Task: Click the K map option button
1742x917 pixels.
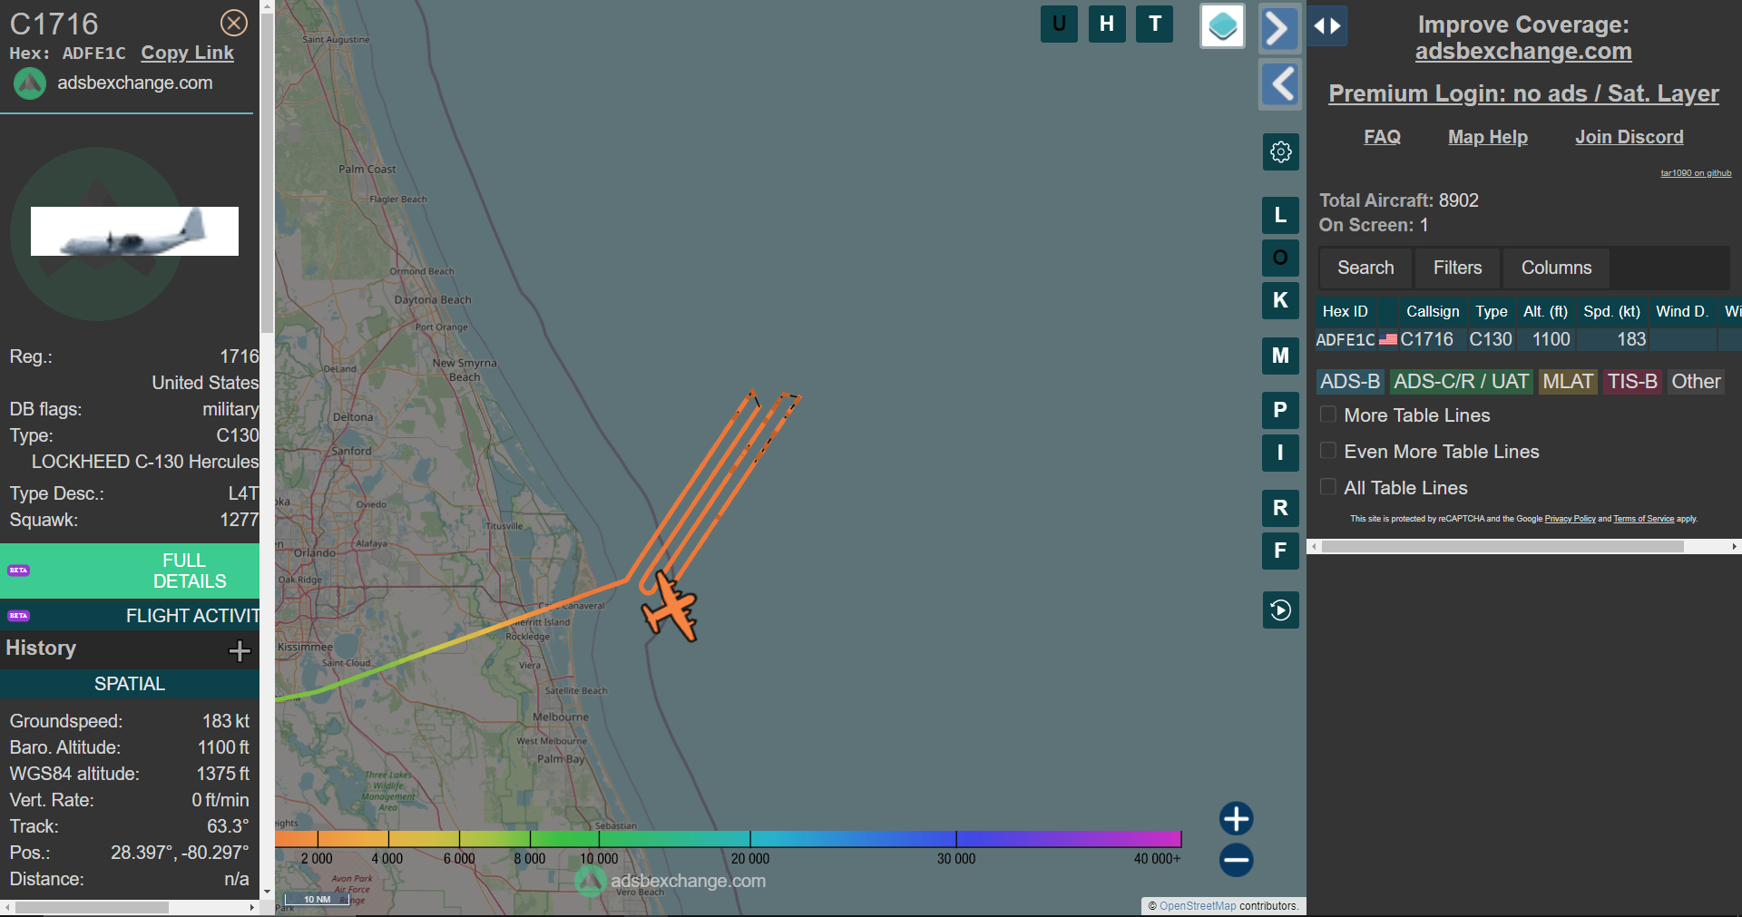Action: click(x=1280, y=300)
